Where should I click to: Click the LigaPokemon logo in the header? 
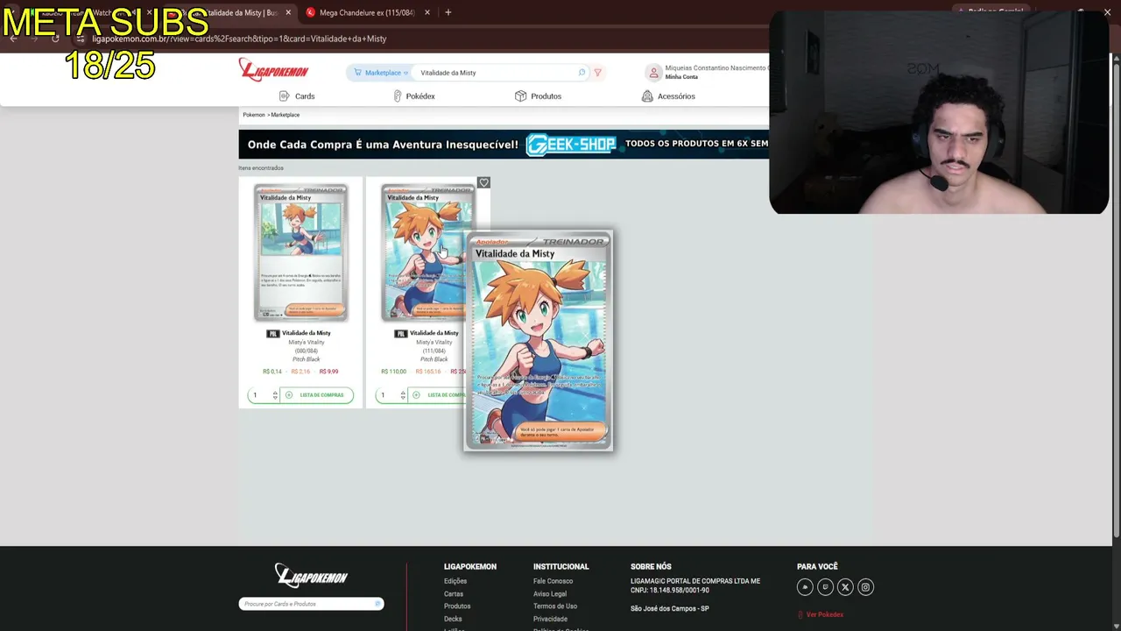[273, 70]
